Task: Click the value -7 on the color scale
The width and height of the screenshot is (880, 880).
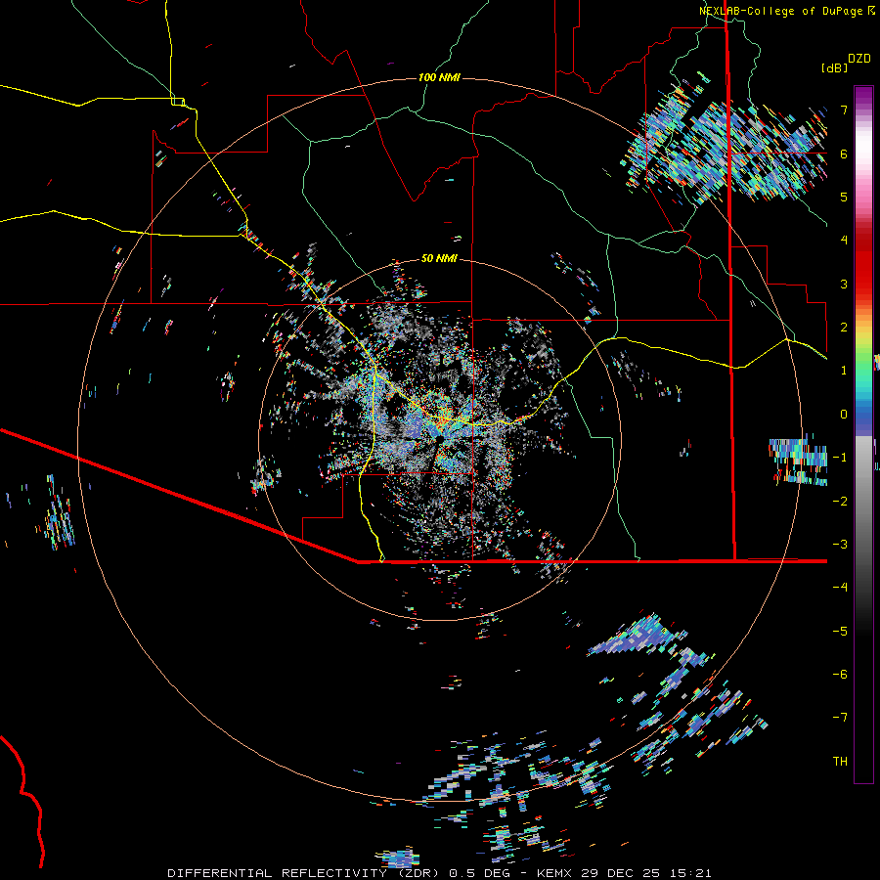Action: tap(840, 718)
